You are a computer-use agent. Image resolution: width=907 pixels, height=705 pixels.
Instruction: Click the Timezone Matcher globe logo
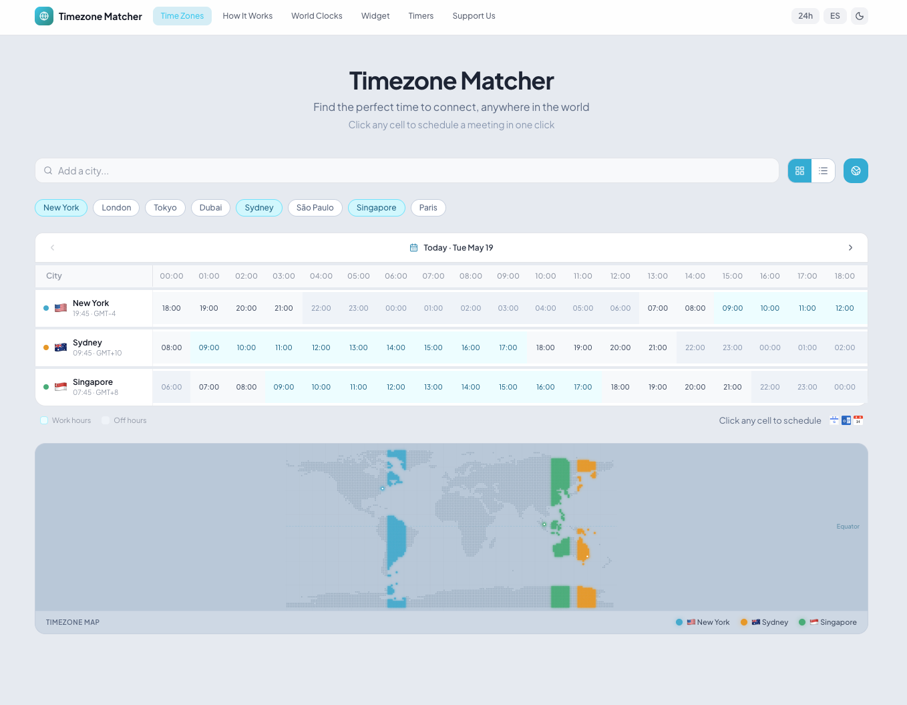click(44, 16)
